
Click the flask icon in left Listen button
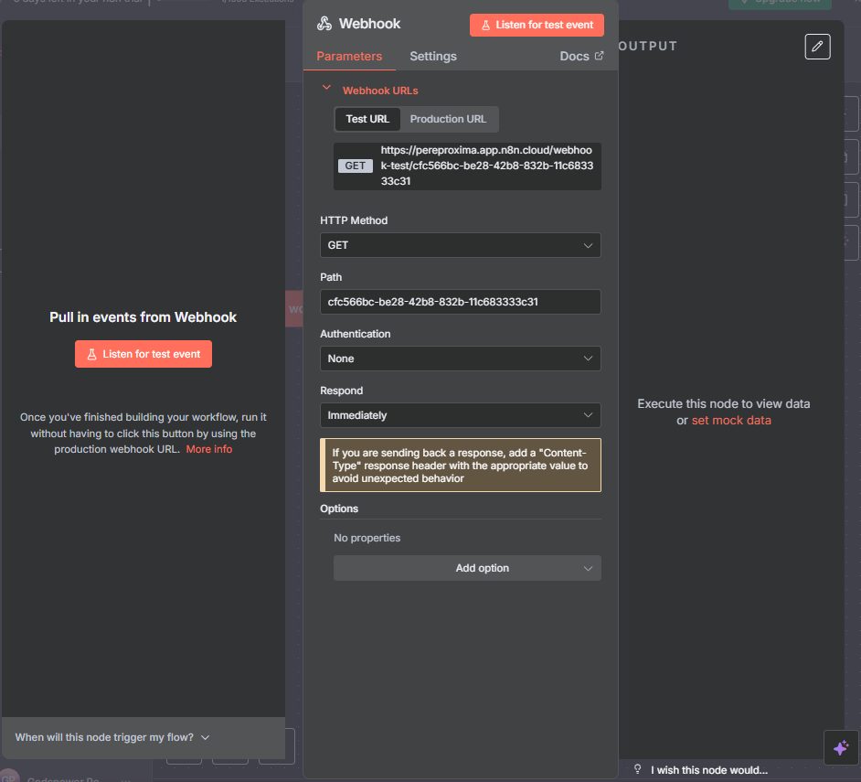click(x=91, y=355)
